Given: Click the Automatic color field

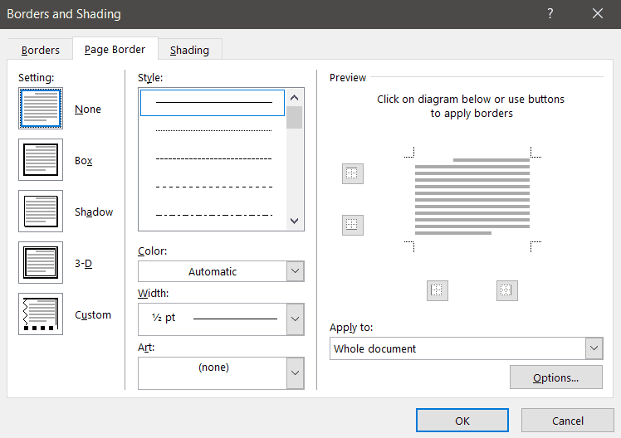Looking at the screenshot, I should point(213,271).
